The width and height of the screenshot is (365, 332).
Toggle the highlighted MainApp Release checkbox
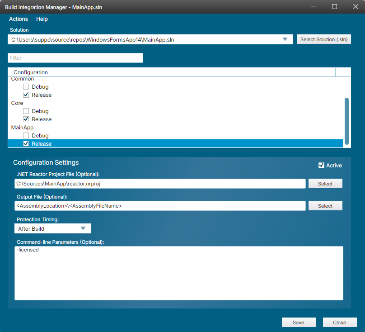tap(26, 144)
